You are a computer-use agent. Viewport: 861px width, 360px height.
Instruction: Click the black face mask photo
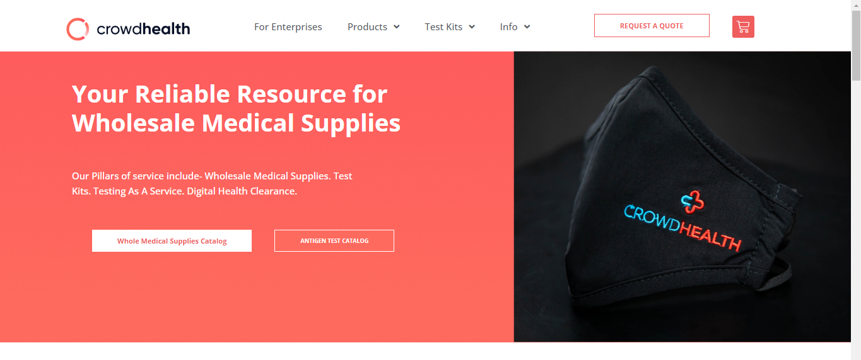(682, 196)
